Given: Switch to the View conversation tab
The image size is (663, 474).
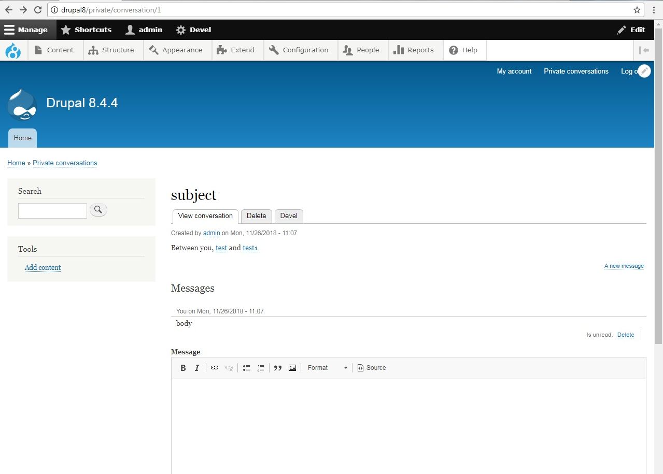Looking at the screenshot, I should (x=205, y=216).
